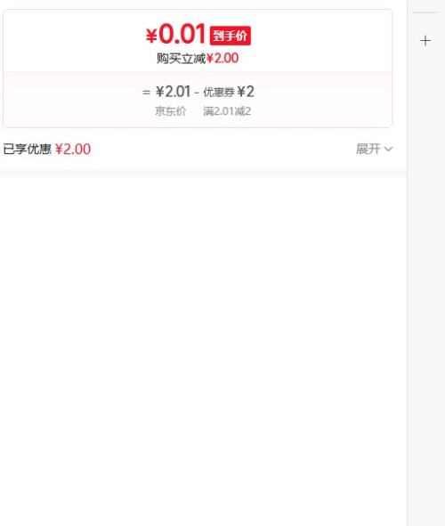Click the 京东价 label
Screen dimensions: 445x526
[170, 111]
